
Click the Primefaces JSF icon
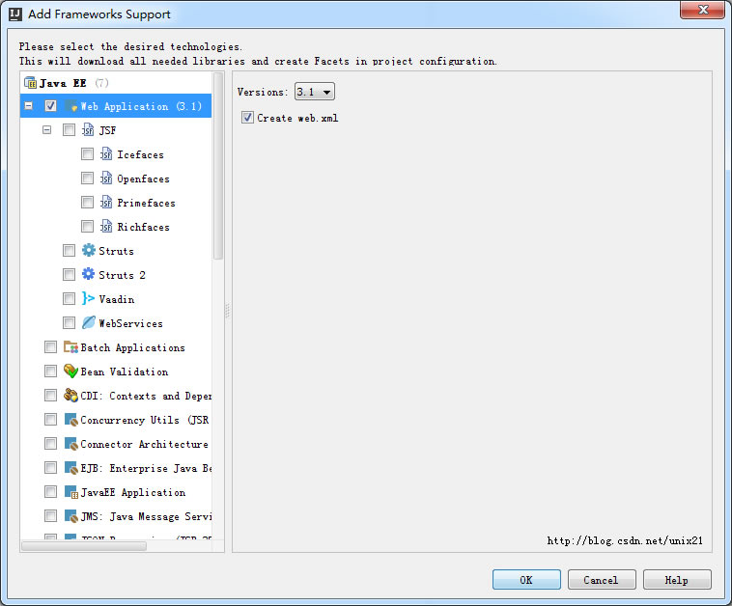click(x=106, y=203)
